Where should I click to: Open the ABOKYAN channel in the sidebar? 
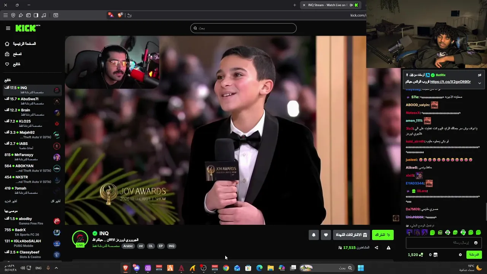[32, 168]
